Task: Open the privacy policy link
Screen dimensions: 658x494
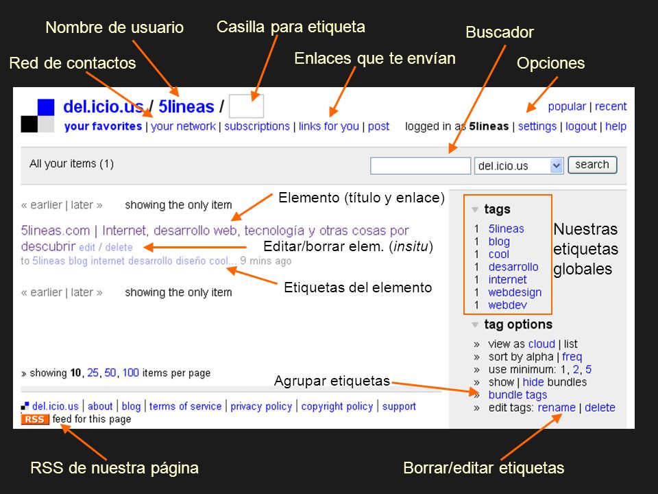Action: (x=261, y=406)
